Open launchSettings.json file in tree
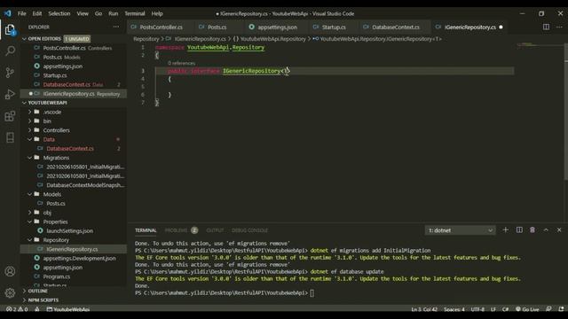568x319 pixels. coord(69,230)
